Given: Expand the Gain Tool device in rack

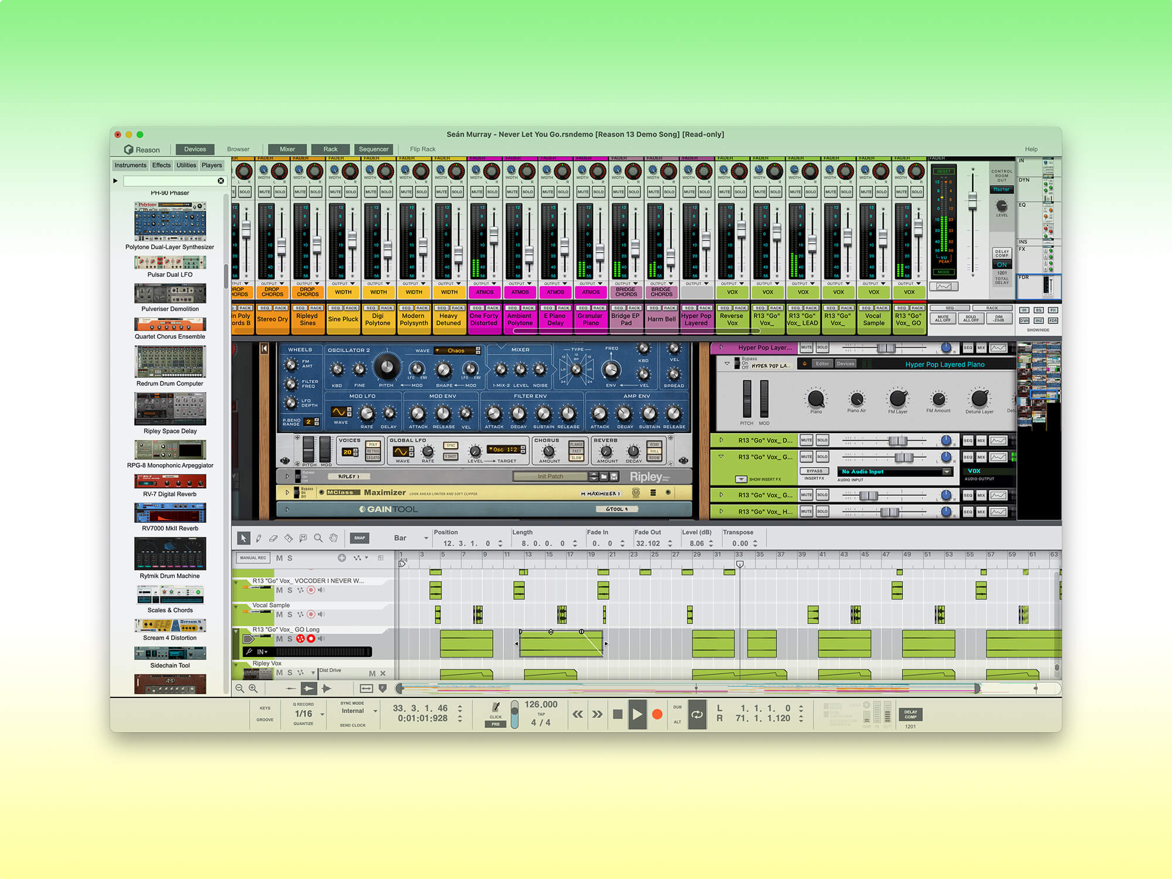Looking at the screenshot, I should coord(287,509).
